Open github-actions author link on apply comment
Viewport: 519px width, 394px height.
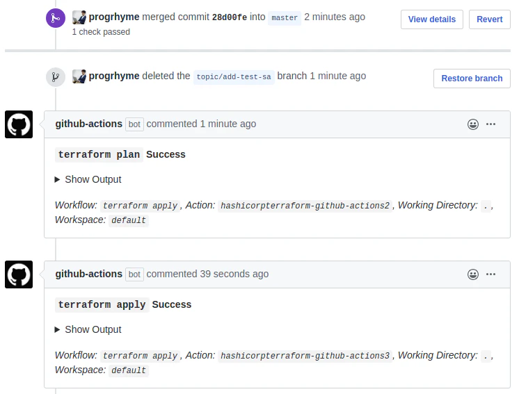pyautogui.click(x=89, y=274)
